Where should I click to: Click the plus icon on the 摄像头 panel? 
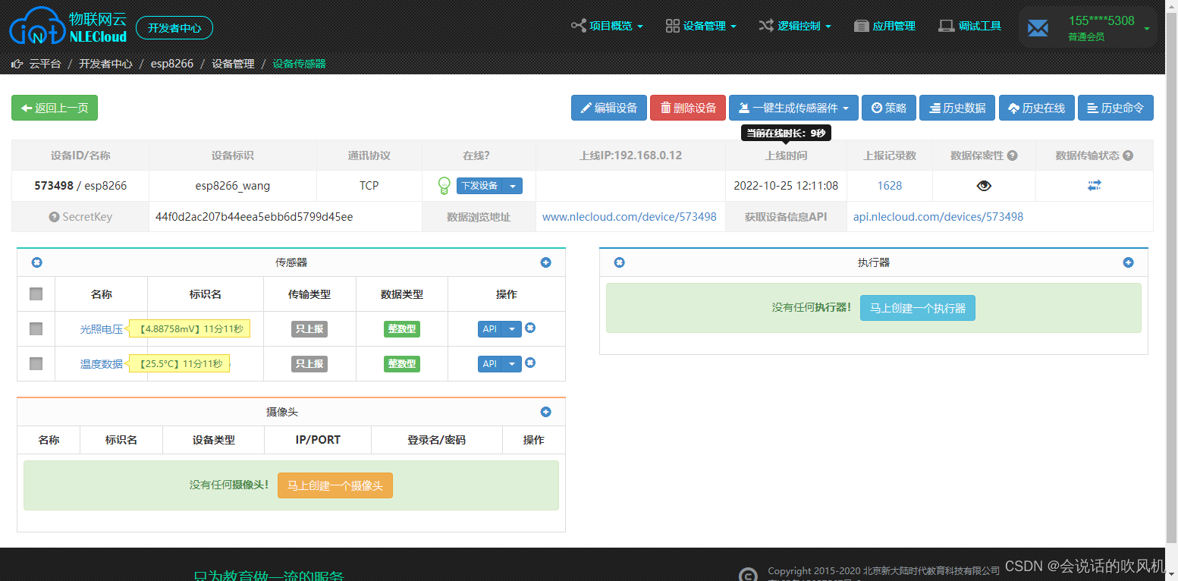click(x=545, y=412)
